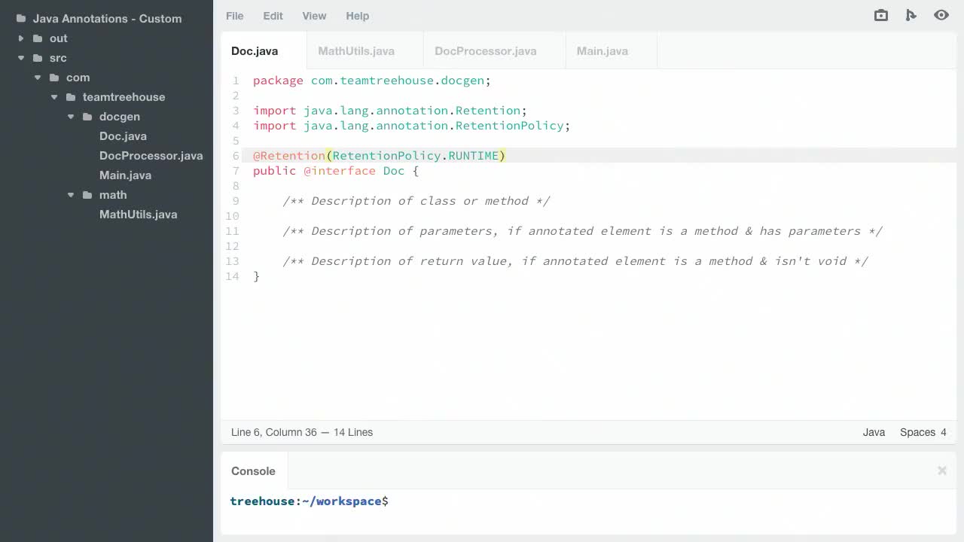The height and width of the screenshot is (542, 964).
Task: Change the Spaces 4 indentation setting
Action: coord(923,432)
